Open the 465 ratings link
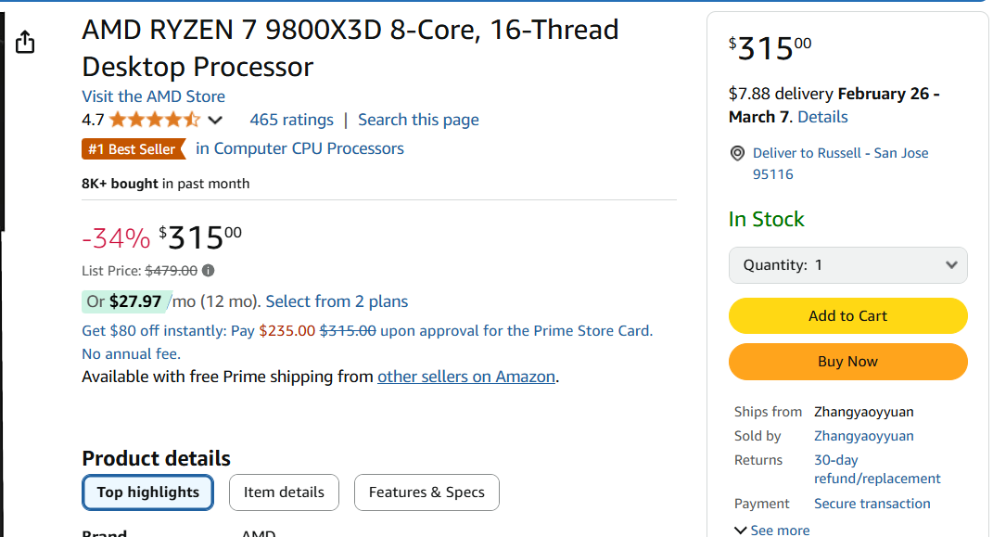The height and width of the screenshot is (537, 993). coord(291,120)
